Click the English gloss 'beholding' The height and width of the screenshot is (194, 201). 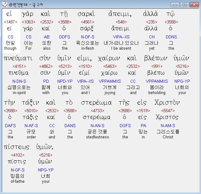157,93
